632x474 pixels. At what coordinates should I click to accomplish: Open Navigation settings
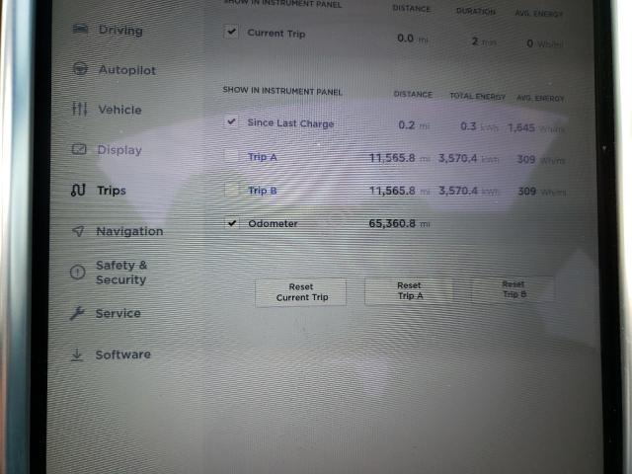coord(118,231)
